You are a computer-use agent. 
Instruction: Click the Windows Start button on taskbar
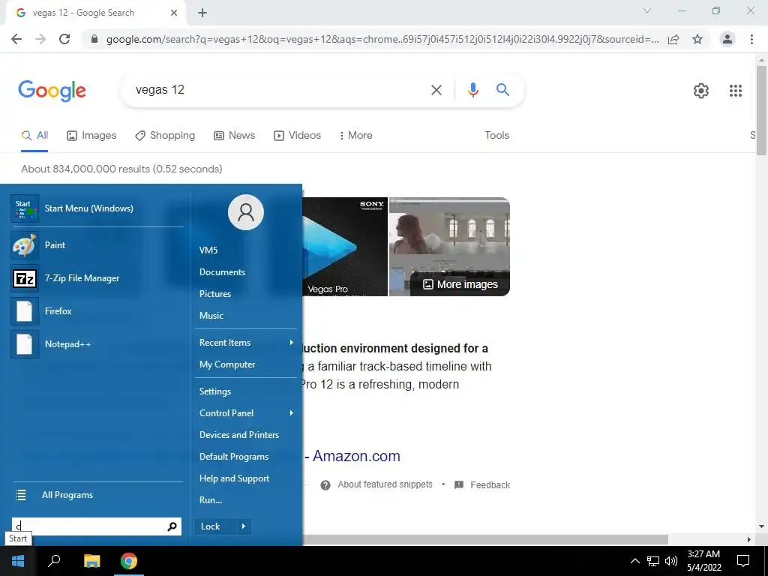(18, 561)
